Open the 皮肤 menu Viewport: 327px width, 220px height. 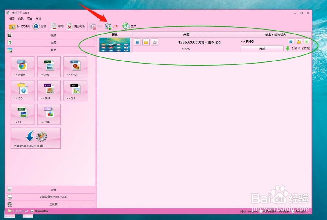tap(21, 18)
